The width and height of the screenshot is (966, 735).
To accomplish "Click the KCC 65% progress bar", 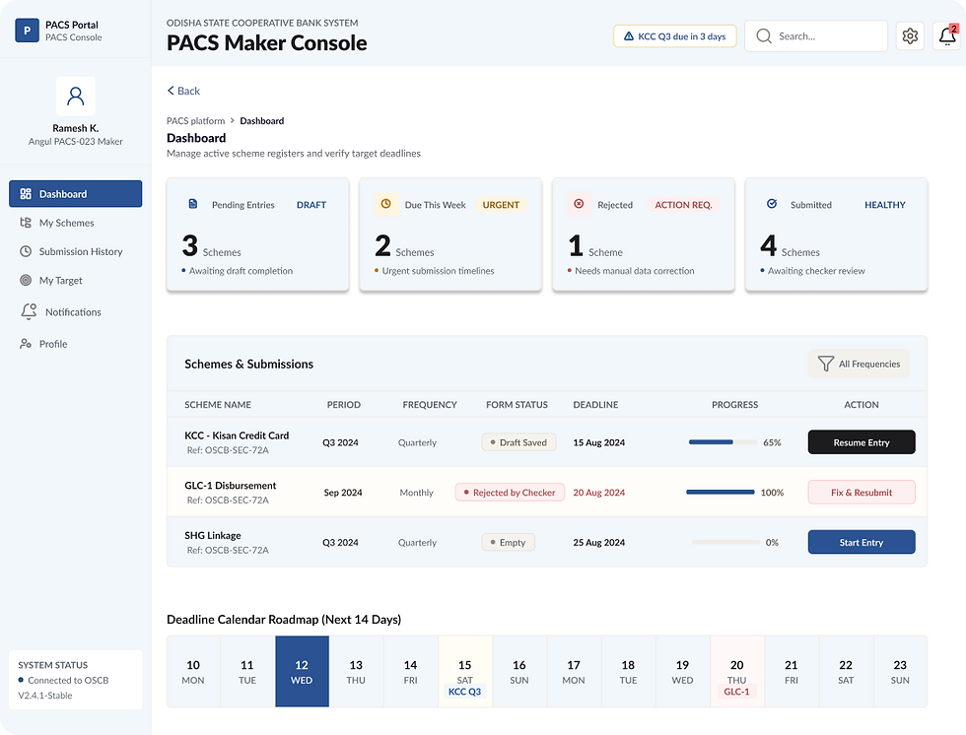I will pyautogui.click(x=723, y=442).
